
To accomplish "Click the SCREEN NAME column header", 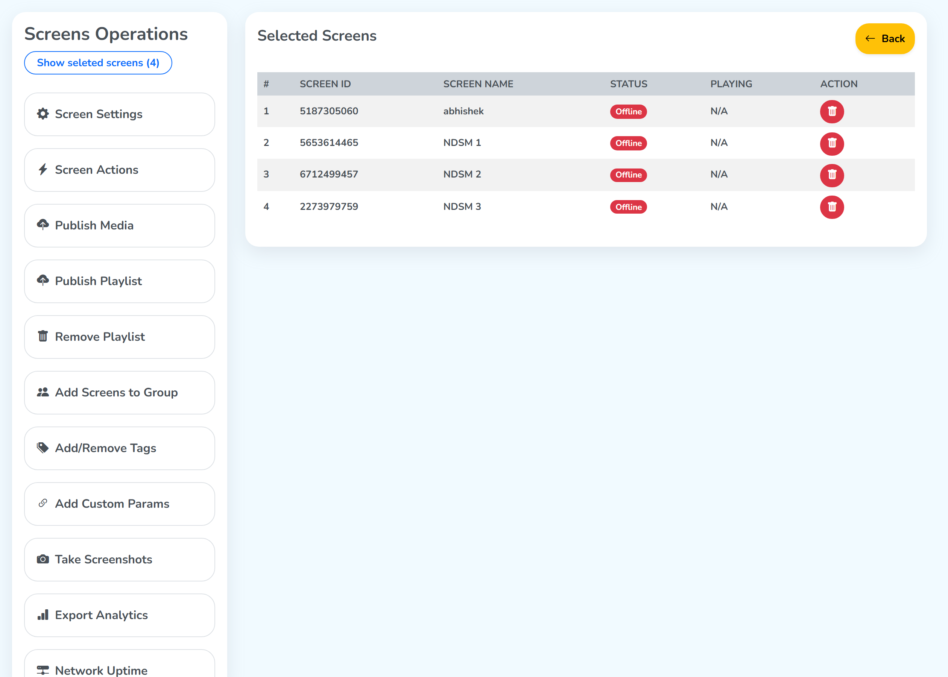I will coord(478,84).
